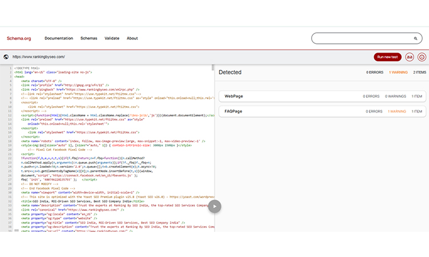Click the Schema.org logo
This screenshot has height=257, width=429.
click(19, 38)
